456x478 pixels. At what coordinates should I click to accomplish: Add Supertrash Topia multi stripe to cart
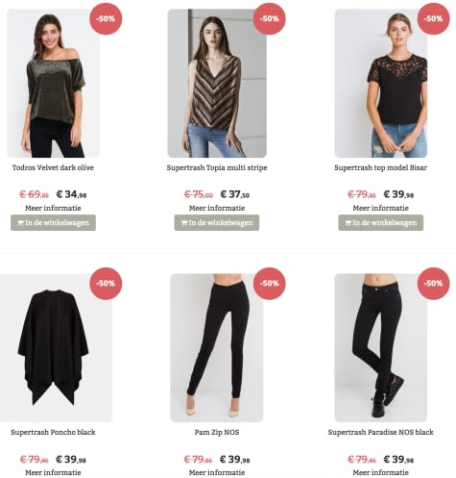coord(217,223)
